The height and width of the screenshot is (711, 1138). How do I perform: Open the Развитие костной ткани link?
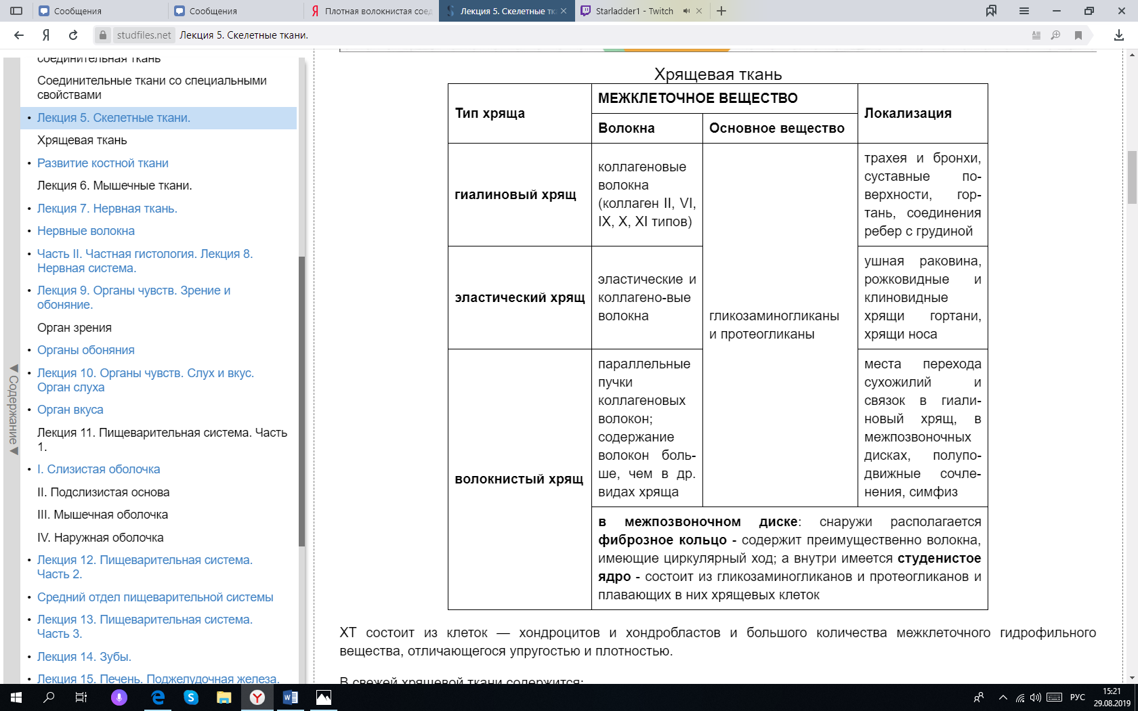click(103, 163)
